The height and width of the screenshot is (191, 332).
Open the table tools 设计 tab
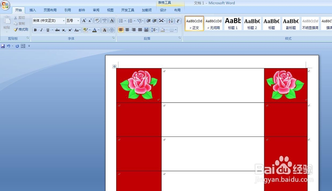163,10
